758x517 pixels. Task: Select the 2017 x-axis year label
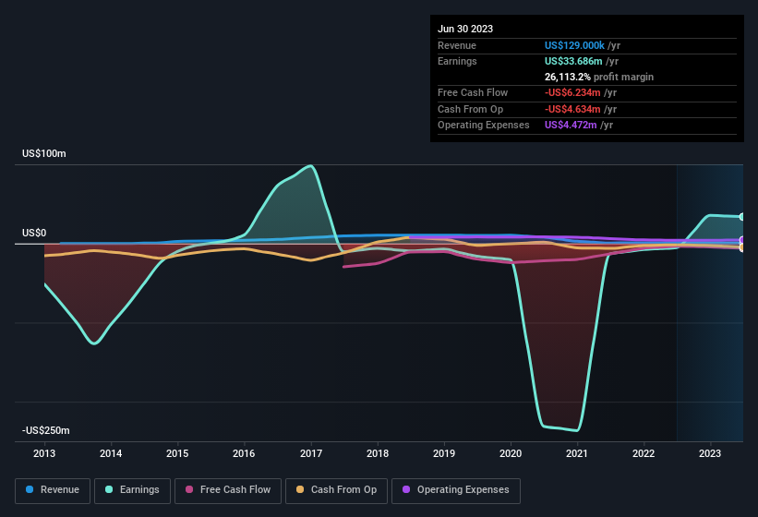coord(310,453)
